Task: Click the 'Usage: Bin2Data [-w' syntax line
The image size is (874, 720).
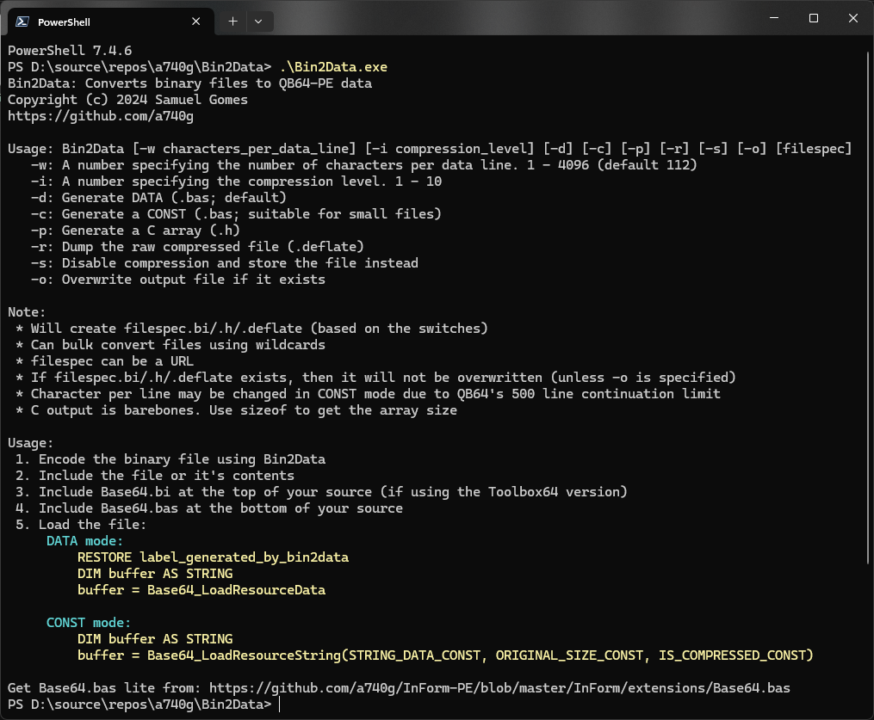Action: 430,149
